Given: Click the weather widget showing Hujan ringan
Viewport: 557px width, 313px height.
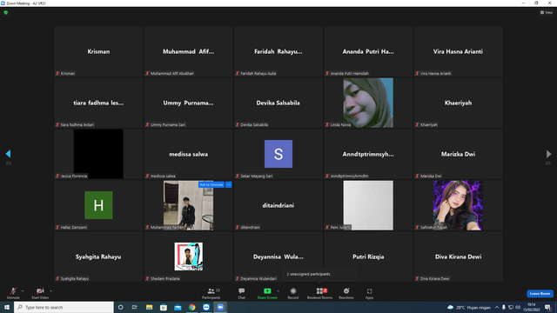Looking at the screenshot, I should coord(469,307).
